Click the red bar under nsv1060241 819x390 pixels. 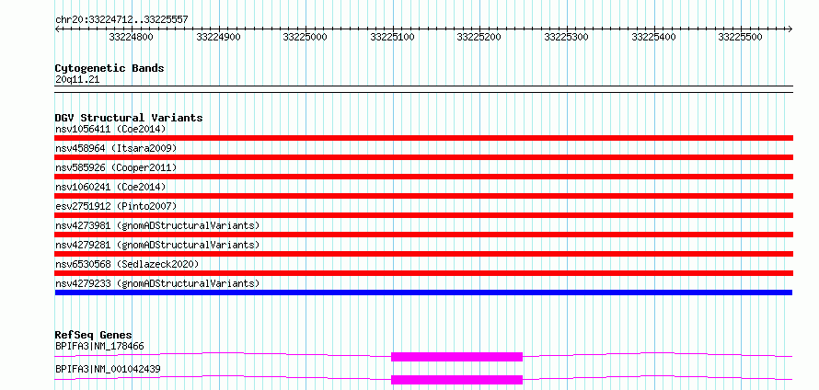423,196
